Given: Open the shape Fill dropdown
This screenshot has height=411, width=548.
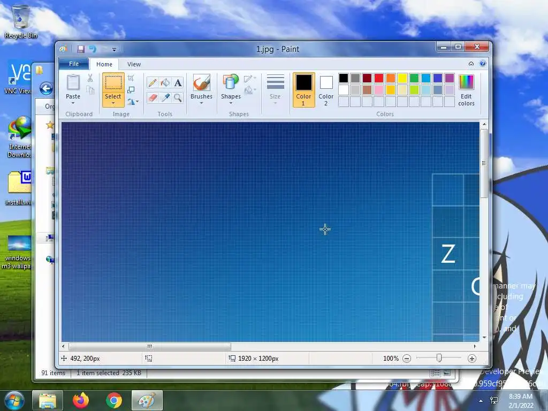Looking at the screenshot, I should tap(250, 90).
